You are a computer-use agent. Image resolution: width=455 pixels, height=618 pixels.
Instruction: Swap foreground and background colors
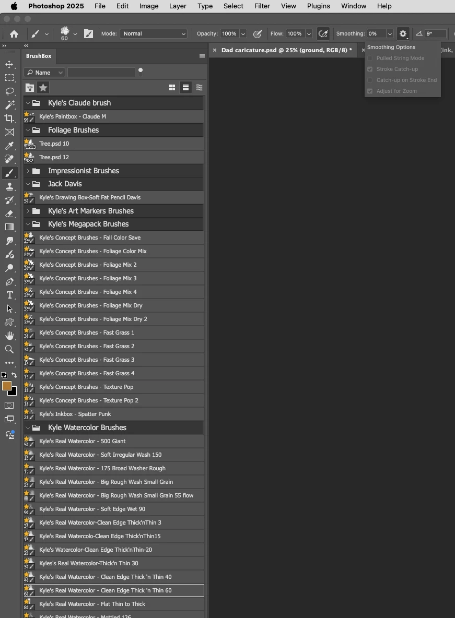point(14,375)
